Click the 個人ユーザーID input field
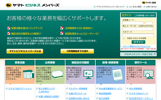161x100 pixels. coord(138,29)
